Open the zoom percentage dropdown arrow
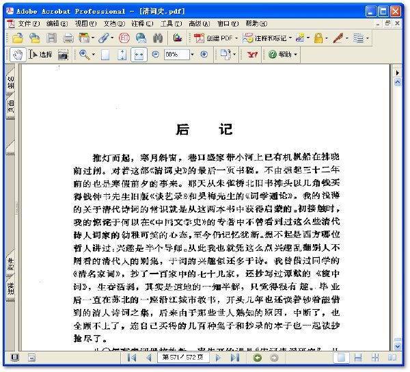This screenshot has width=410, height=372. pos(193,55)
